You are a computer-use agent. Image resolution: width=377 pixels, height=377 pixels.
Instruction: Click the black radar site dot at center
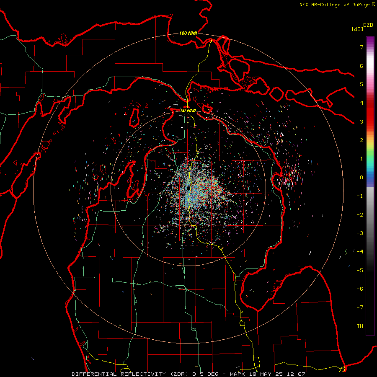188,188
